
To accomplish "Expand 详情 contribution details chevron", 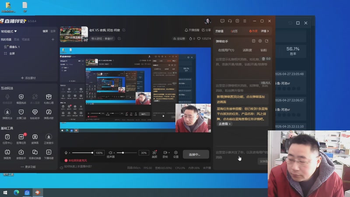I will click(265, 31).
